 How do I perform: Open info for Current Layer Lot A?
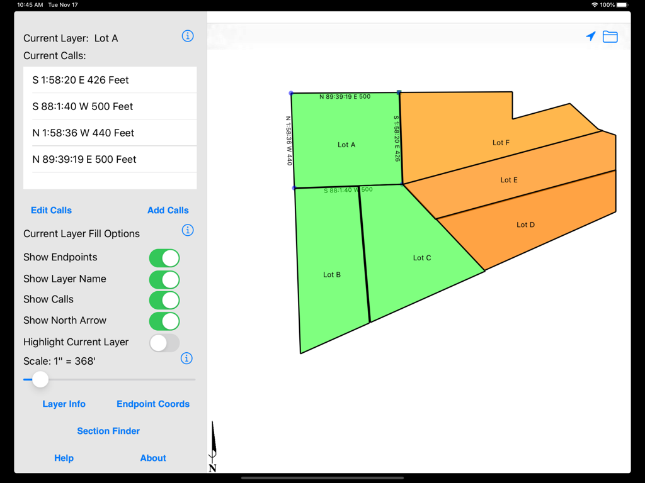click(187, 36)
